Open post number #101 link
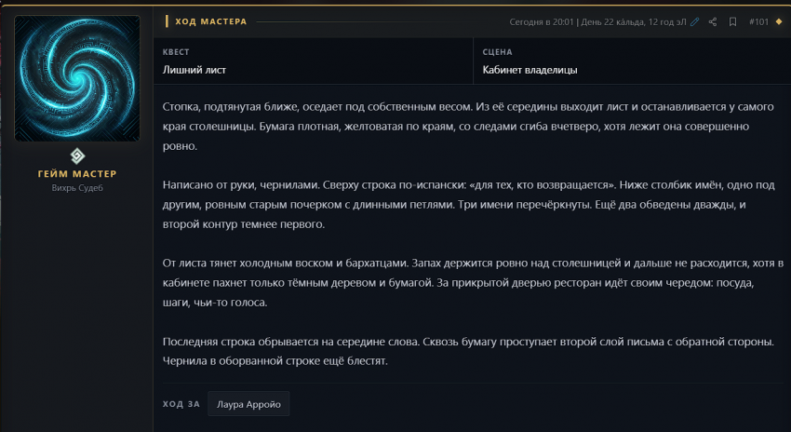 pos(758,21)
